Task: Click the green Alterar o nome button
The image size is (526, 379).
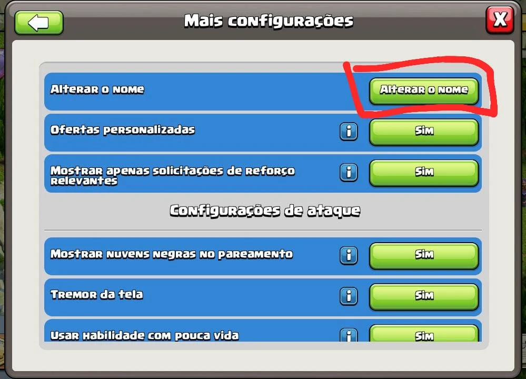Action: (x=424, y=91)
